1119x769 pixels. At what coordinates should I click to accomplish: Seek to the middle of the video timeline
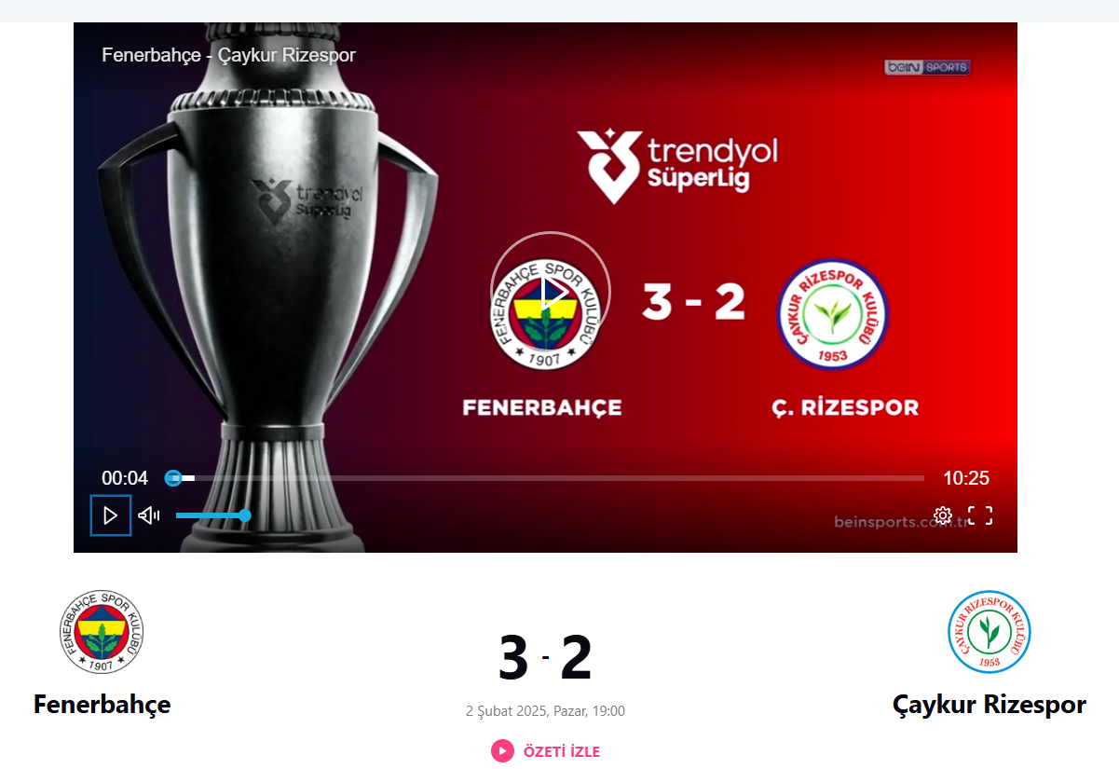(545, 478)
